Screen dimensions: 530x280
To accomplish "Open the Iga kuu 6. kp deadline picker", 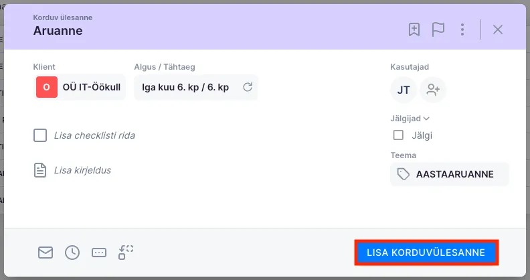I will (185, 87).
